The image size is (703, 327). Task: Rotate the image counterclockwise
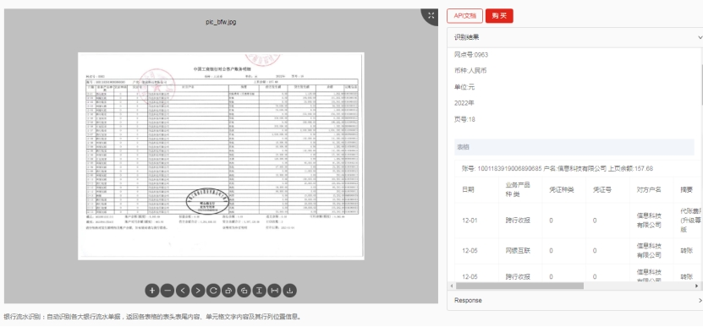pyautogui.click(x=244, y=291)
